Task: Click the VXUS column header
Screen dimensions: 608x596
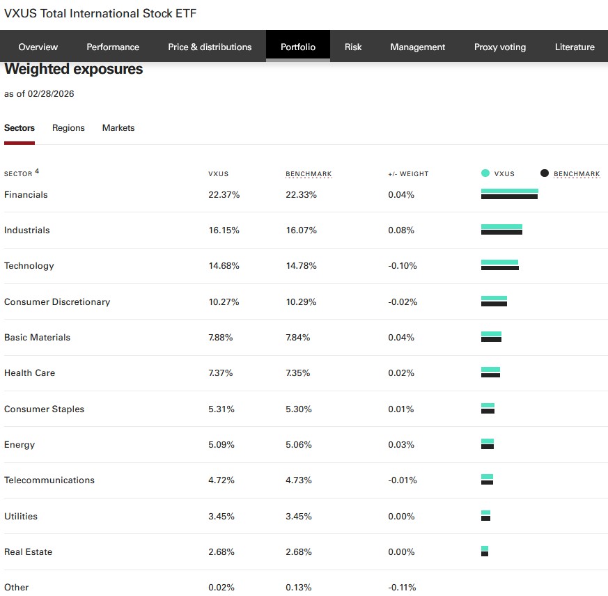Action: tap(218, 174)
